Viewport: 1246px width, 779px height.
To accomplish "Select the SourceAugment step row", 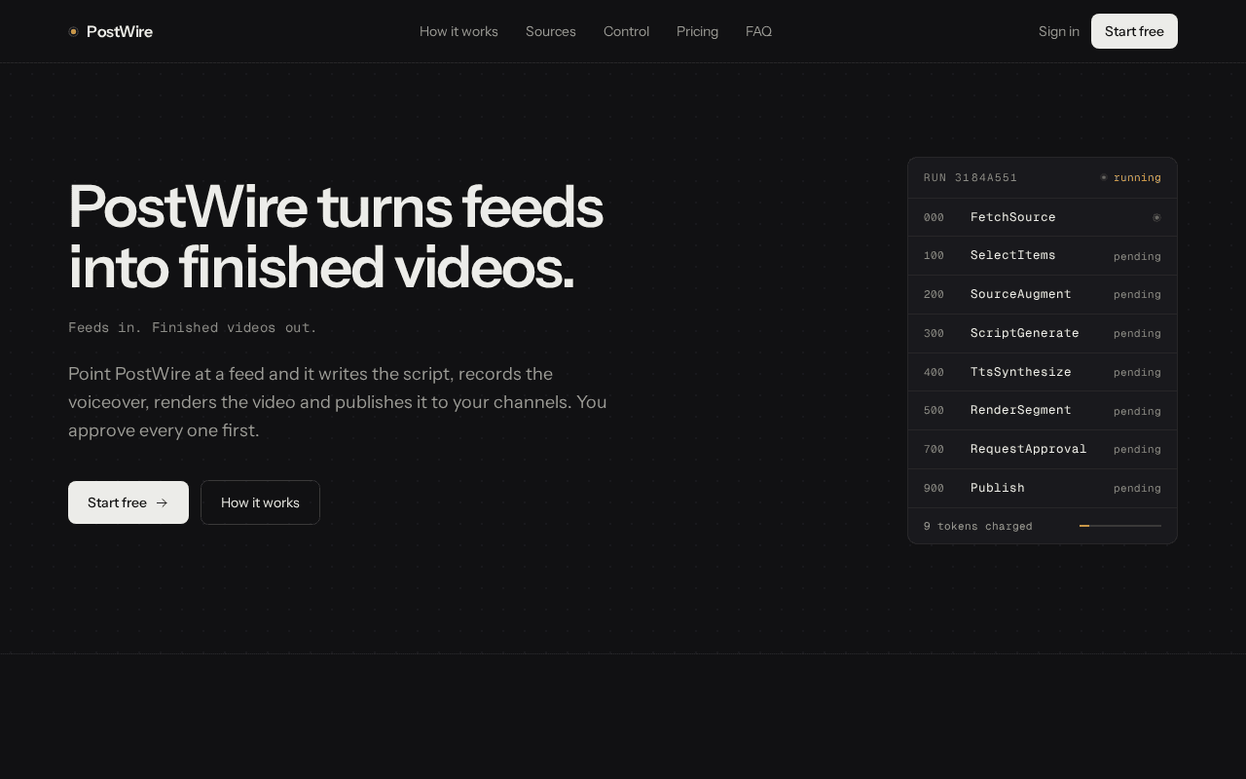I will point(1043,294).
